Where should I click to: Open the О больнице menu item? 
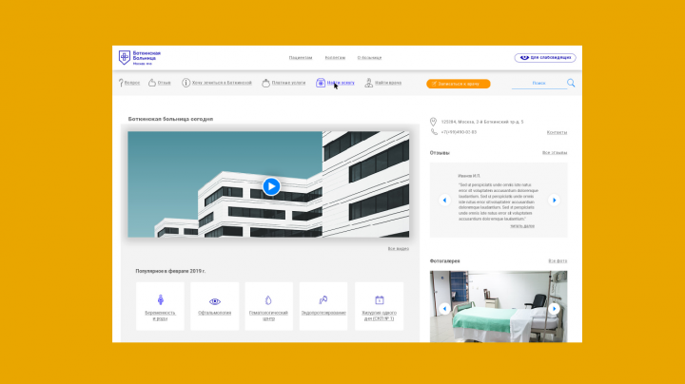pyautogui.click(x=369, y=58)
